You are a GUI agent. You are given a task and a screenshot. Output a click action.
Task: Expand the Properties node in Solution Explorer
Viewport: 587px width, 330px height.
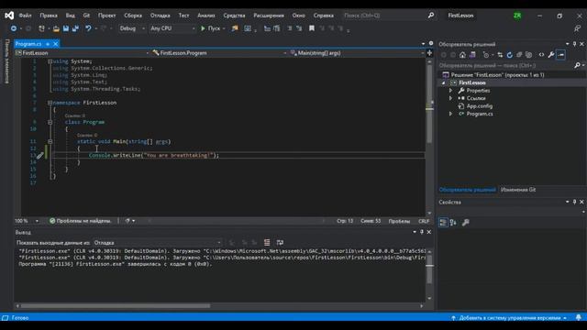450,91
